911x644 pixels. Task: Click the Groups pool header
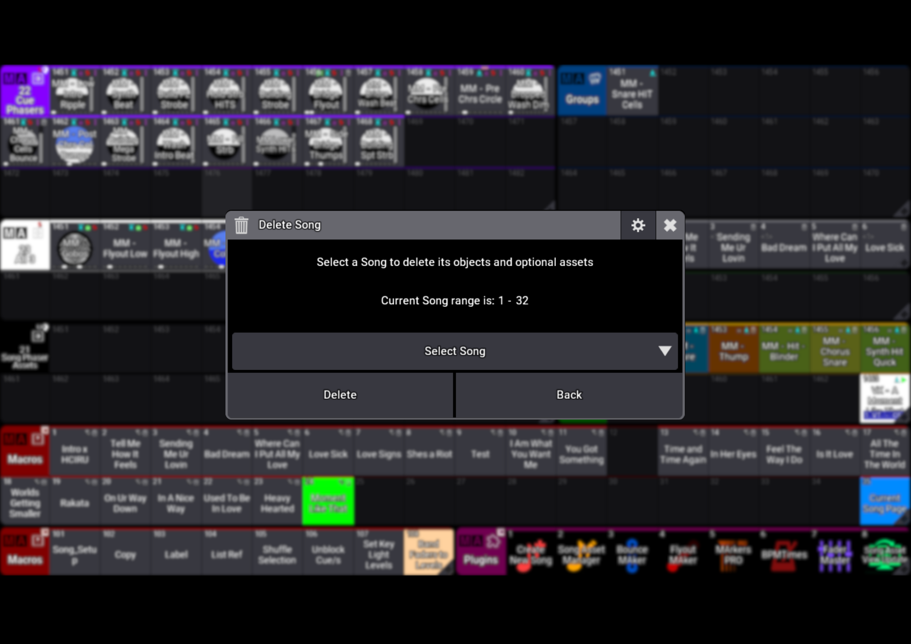tap(582, 90)
